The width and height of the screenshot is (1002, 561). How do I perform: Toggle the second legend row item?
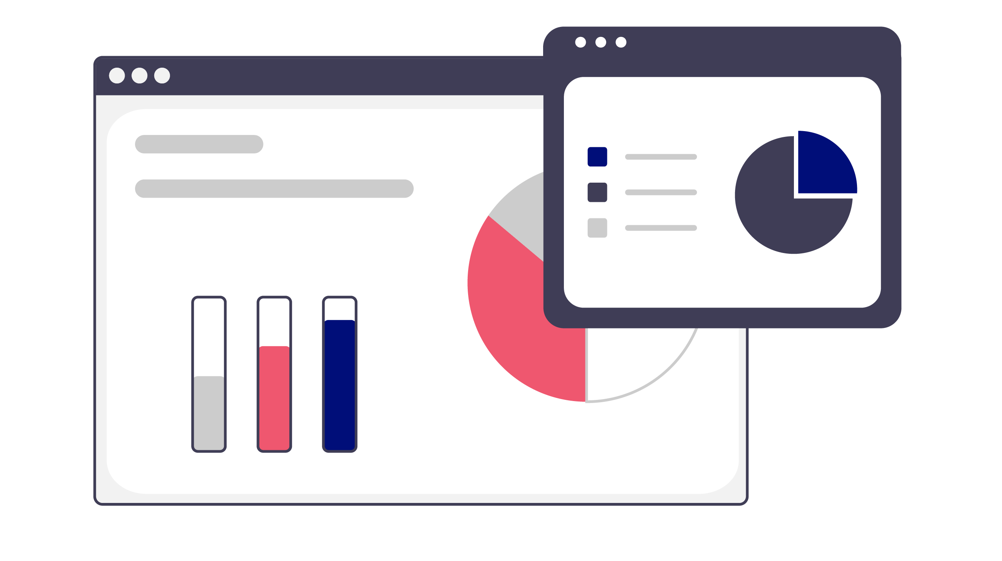pos(599,191)
